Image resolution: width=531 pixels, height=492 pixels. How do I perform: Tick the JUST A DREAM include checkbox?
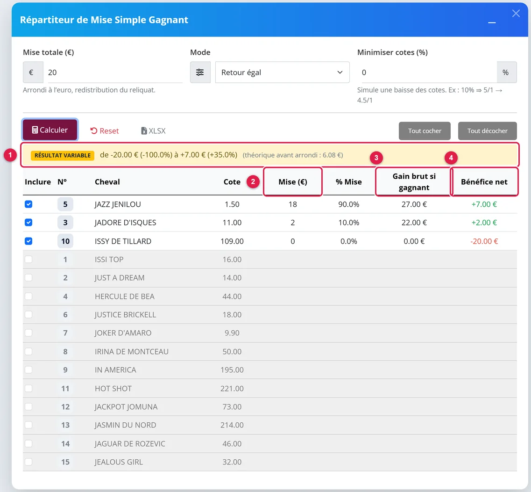tap(28, 278)
